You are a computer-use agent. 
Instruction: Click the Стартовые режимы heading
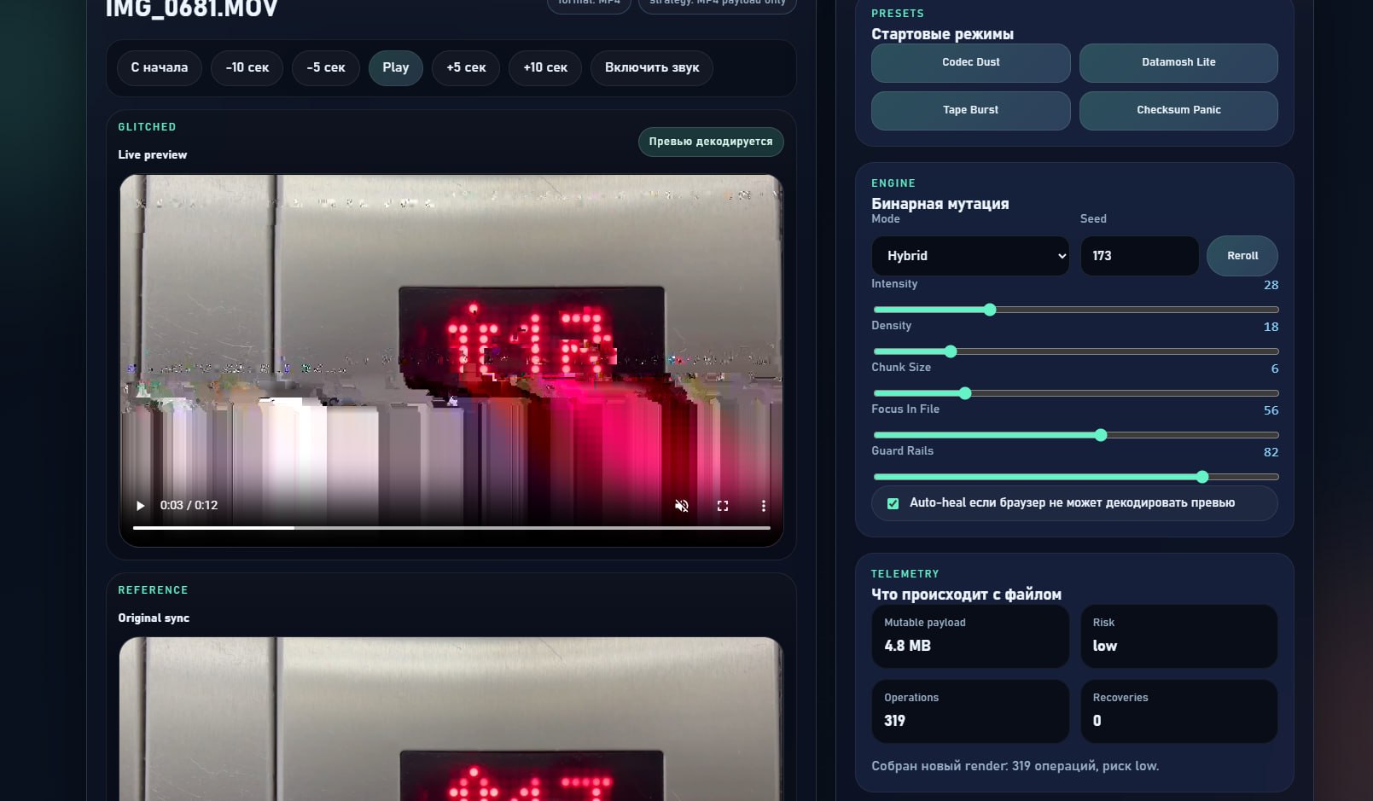942,34
